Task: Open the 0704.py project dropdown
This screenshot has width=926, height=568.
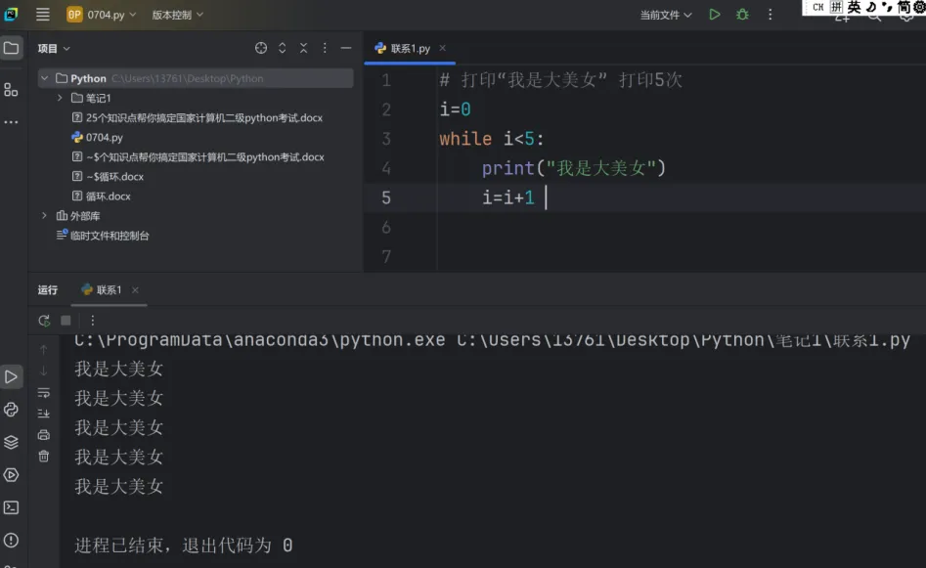Action: pyautogui.click(x=102, y=15)
